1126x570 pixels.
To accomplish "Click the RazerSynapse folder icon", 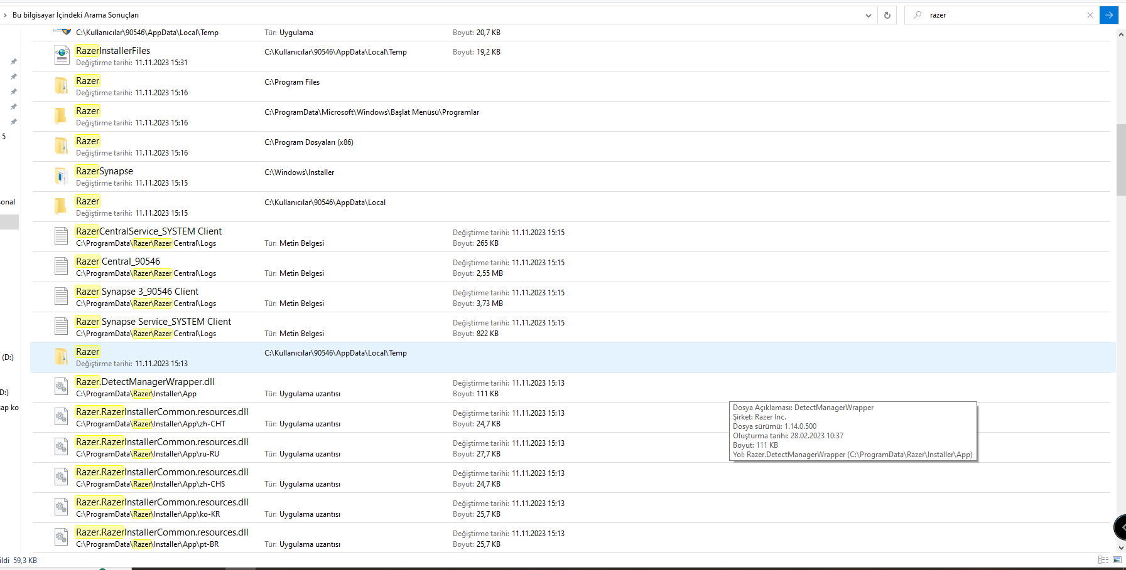I will pos(61,176).
